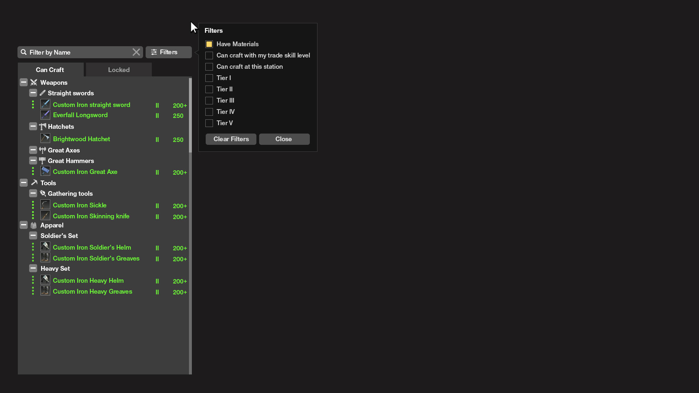This screenshot has height=393, width=699.
Task: Select the Can Craft tab
Action: [50, 70]
